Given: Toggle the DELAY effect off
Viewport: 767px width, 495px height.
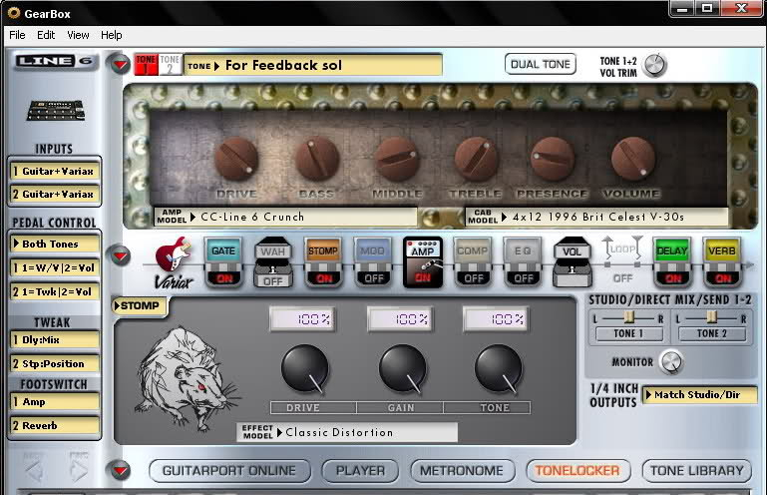Looking at the screenshot, I should coord(672,278).
